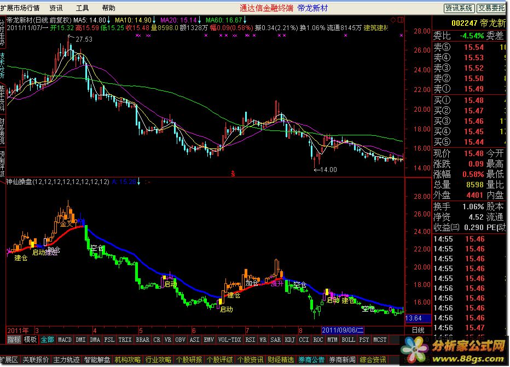Click the down arrow next to MA60: 16.67
Screen dimensions: 510x367
(245, 20)
